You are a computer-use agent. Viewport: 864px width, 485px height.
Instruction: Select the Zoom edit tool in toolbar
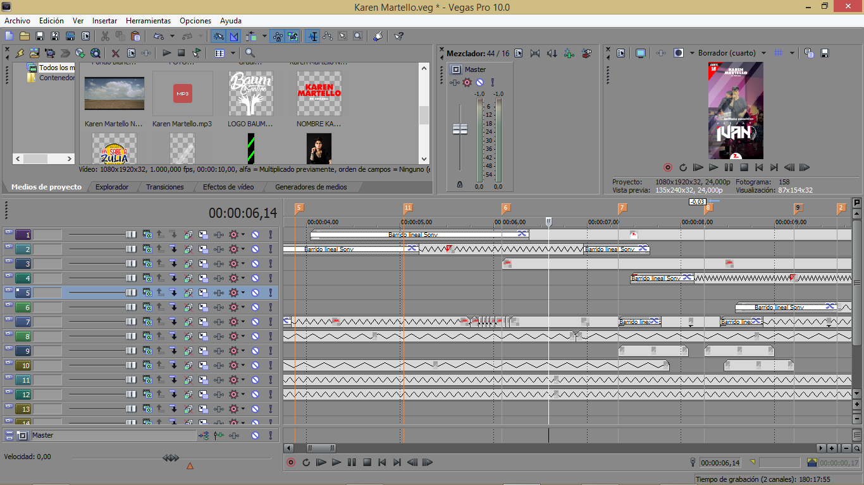click(358, 36)
